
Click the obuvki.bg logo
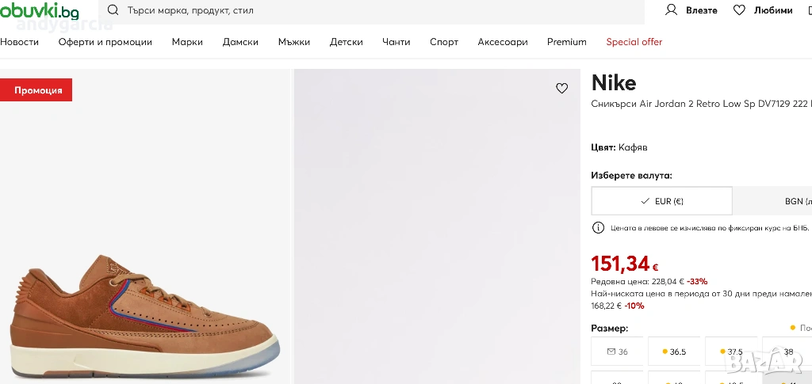tap(40, 11)
